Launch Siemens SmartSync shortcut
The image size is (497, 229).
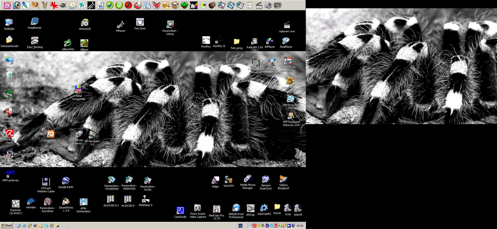tap(266, 182)
